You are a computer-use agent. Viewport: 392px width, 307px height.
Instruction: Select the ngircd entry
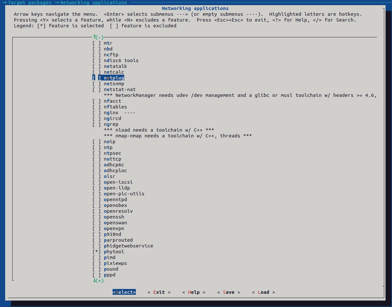click(112, 118)
